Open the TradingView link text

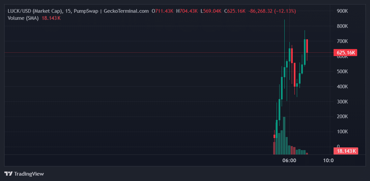[29, 174]
